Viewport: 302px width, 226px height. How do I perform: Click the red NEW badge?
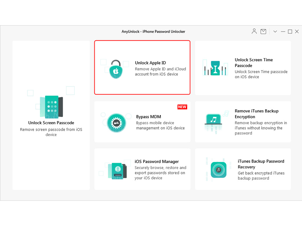[x=182, y=107]
